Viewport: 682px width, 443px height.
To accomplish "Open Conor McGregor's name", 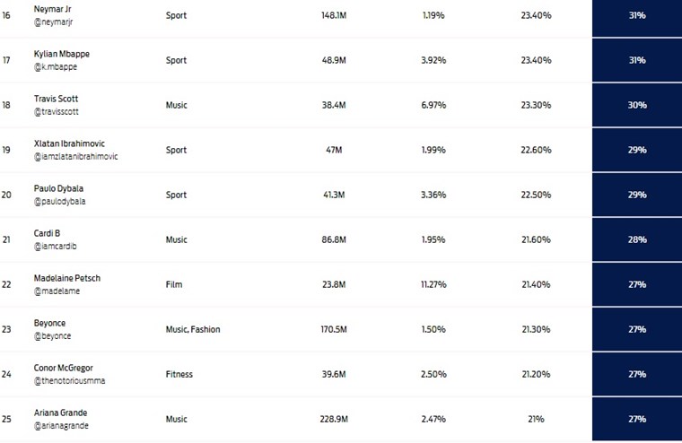I will (63, 368).
